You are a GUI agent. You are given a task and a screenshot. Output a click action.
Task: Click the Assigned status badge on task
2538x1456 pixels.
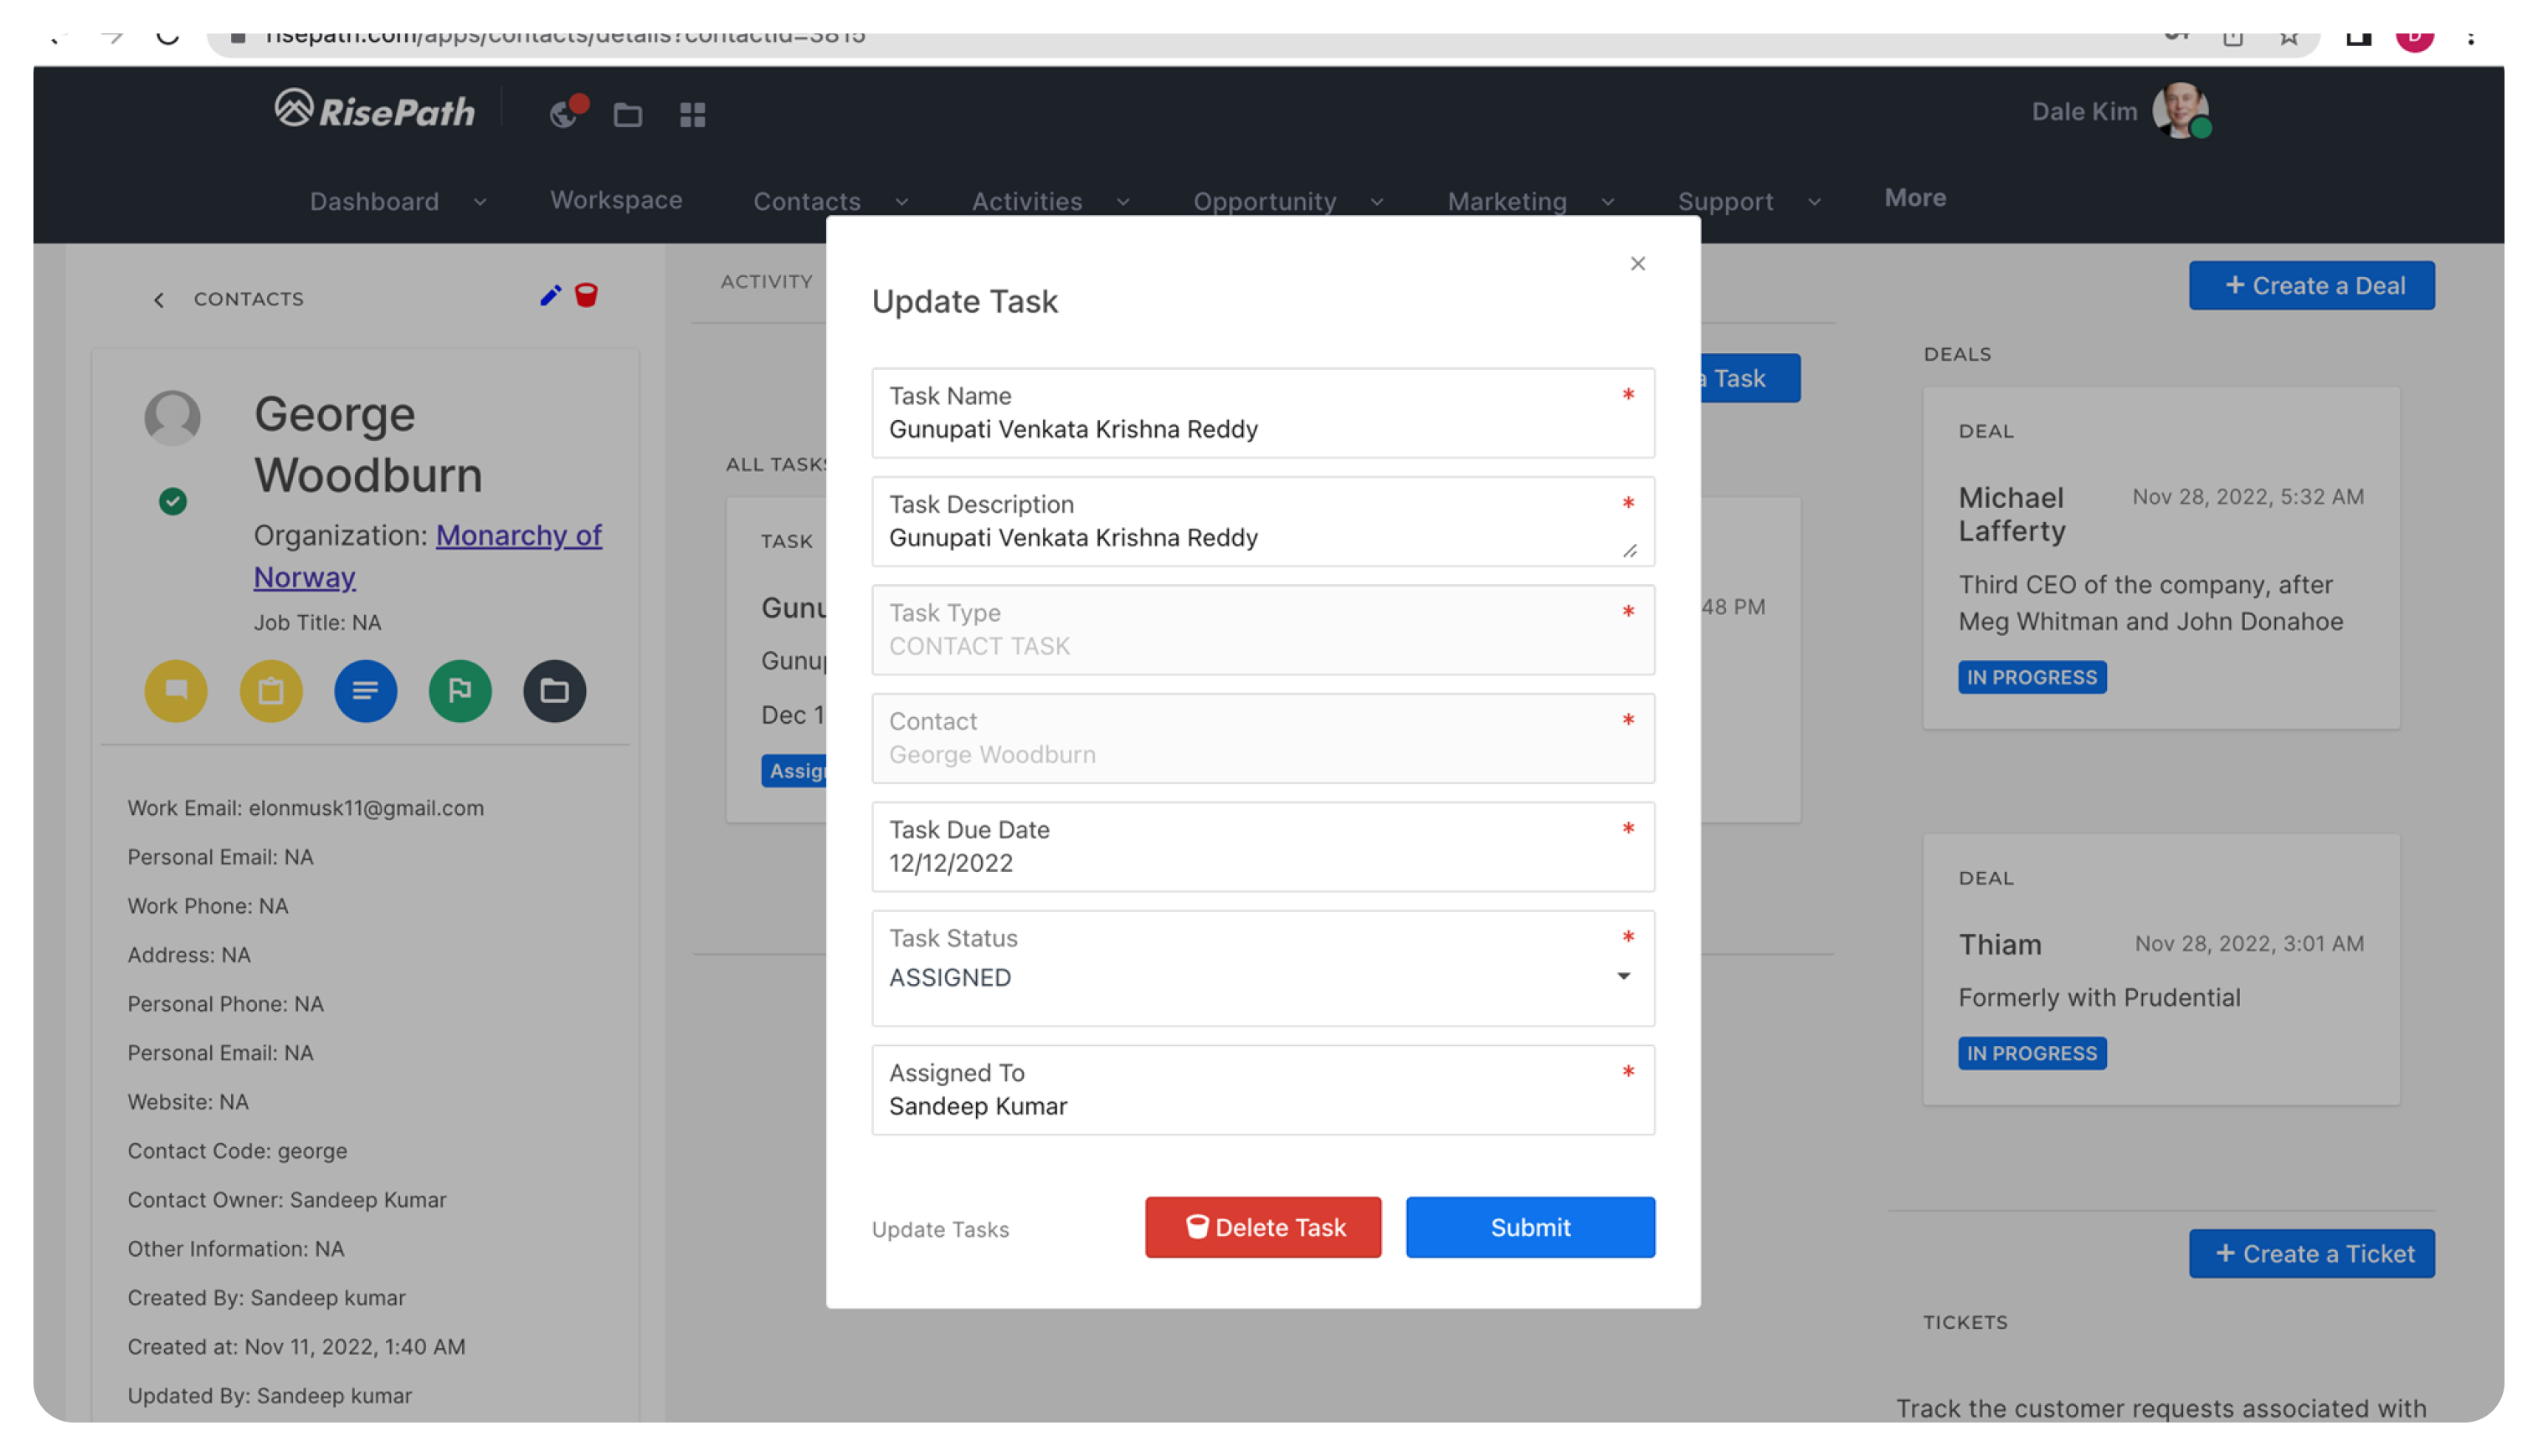795,772
